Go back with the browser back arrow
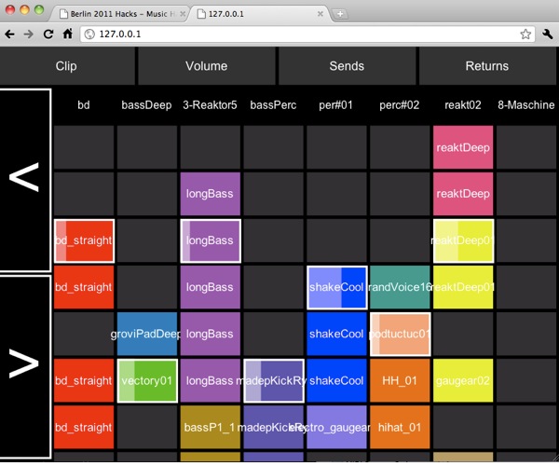Image resolution: width=559 pixels, height=466 pixels. pyautogui.click(x=9, y=34)
